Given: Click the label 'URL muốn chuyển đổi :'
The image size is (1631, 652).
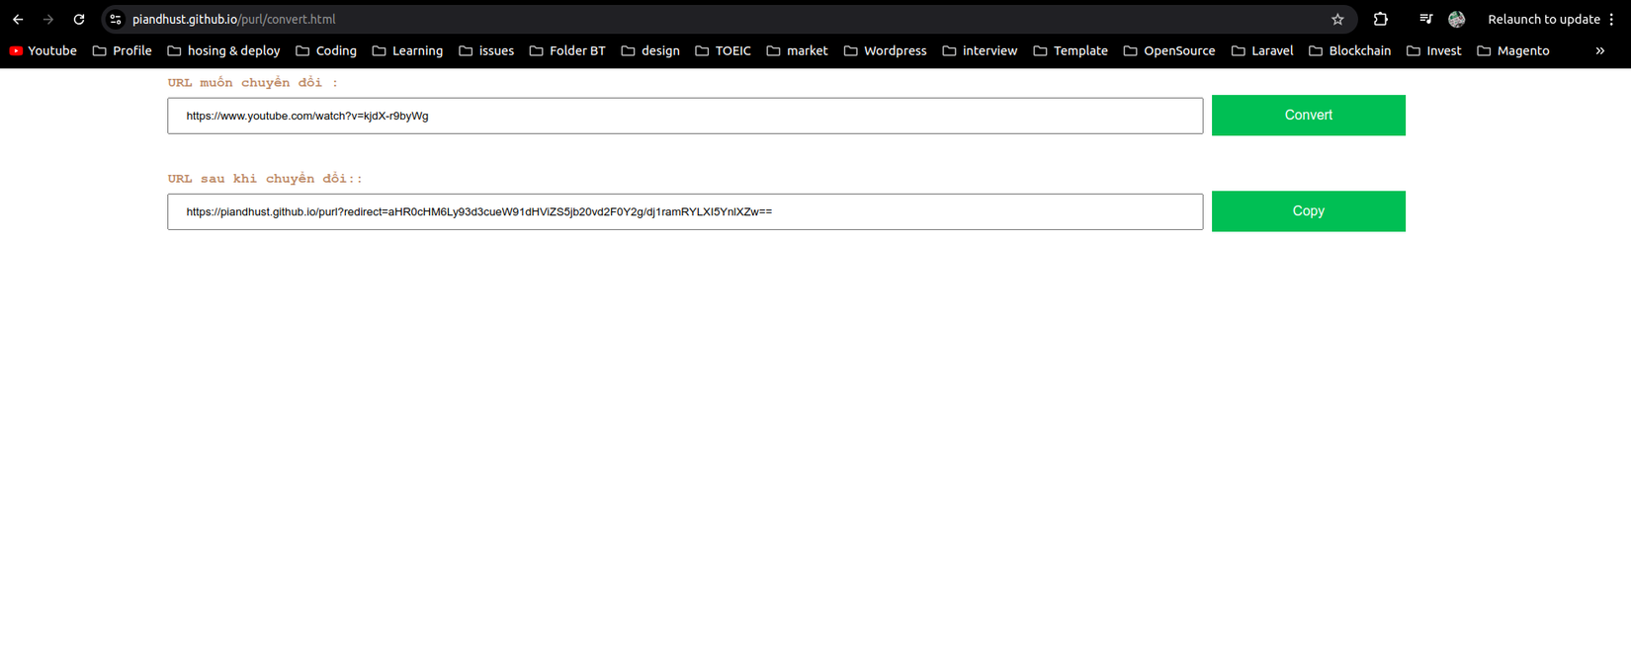Looking at the screenshot, I should tap(252, 83).
